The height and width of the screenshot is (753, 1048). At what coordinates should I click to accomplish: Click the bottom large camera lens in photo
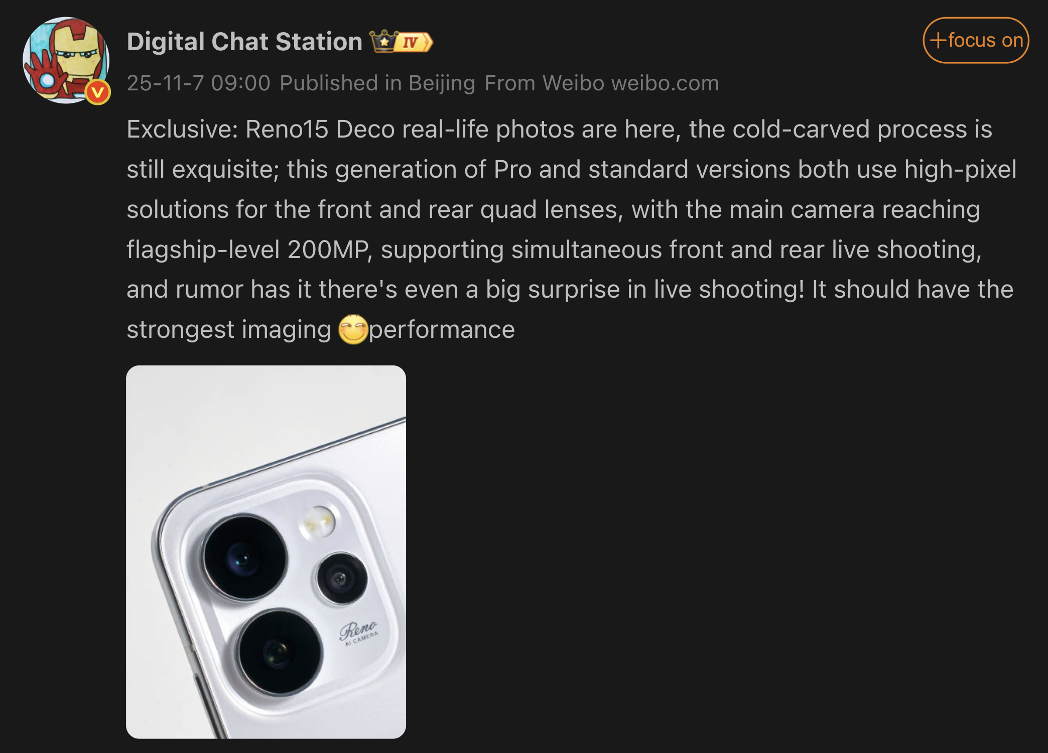(x=279, y=652)
